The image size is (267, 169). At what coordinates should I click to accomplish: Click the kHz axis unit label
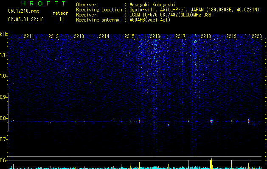(x=4, y=34)
